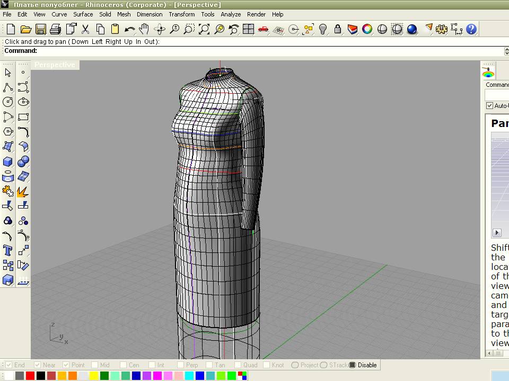Click the Zoom Extents icon
Viewport: 509px width, 381px height.
(x=204, y=30)
